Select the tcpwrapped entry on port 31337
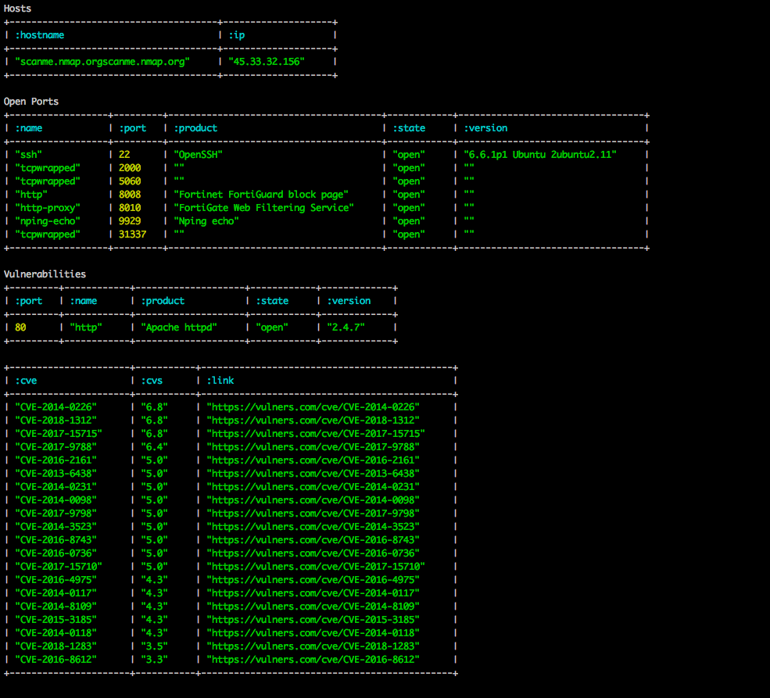 coord(48,234)
